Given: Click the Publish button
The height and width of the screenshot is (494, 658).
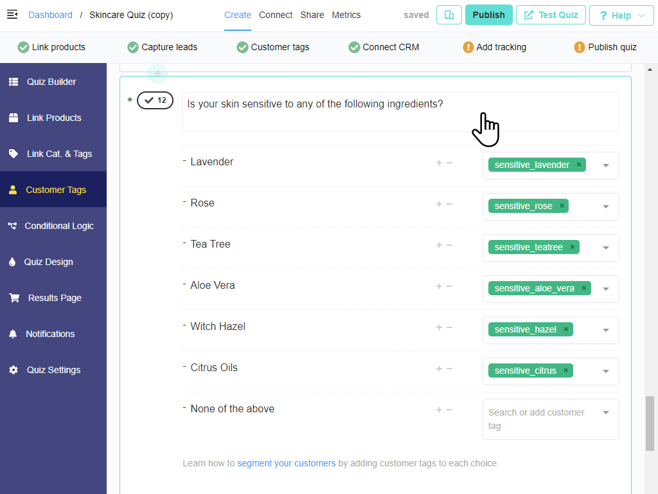Looking at the screenshot, I should pos(489,15).
